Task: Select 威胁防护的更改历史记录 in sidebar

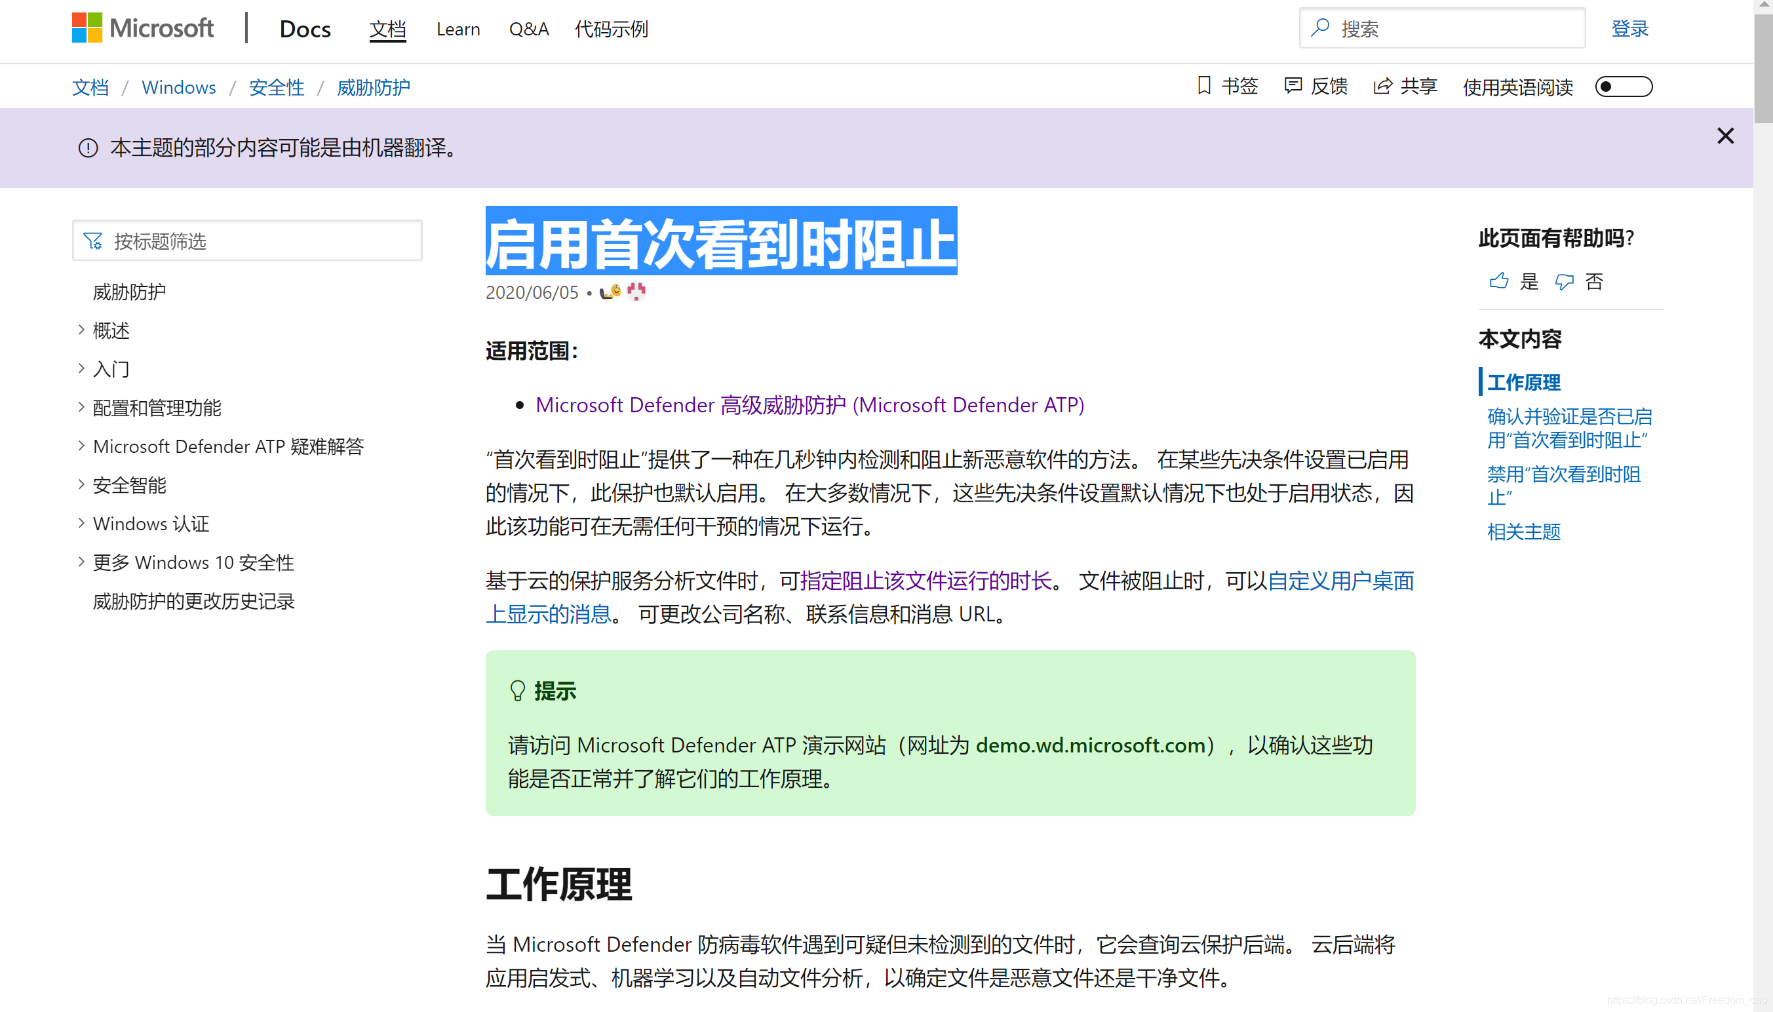Action: [194, 600]
